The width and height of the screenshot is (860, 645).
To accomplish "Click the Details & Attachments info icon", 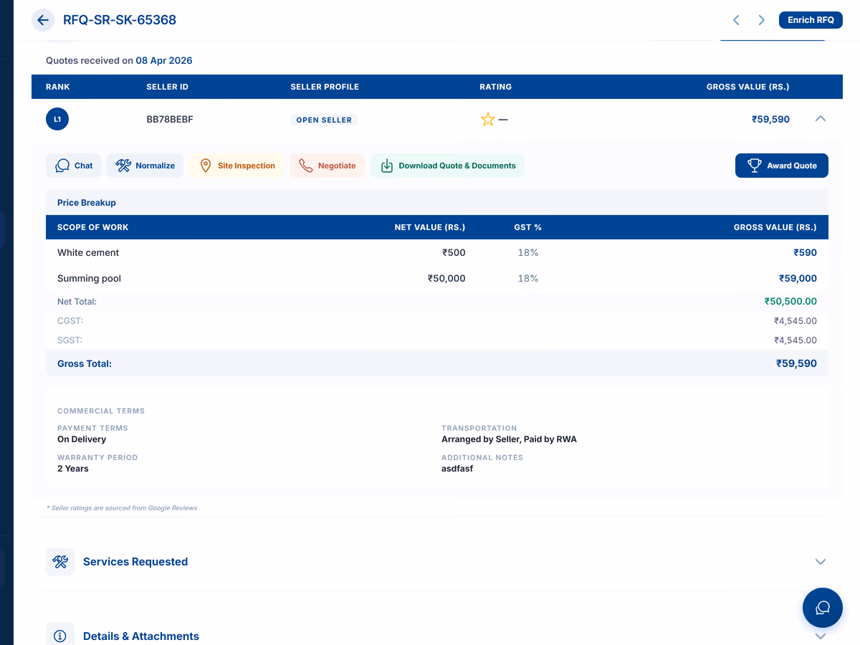I will point(60,636).
